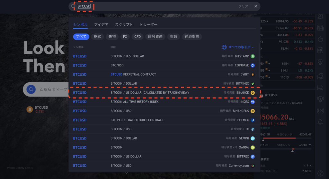Filter results by 株式
Screen dimensions: 329x179
click(98, 37)
